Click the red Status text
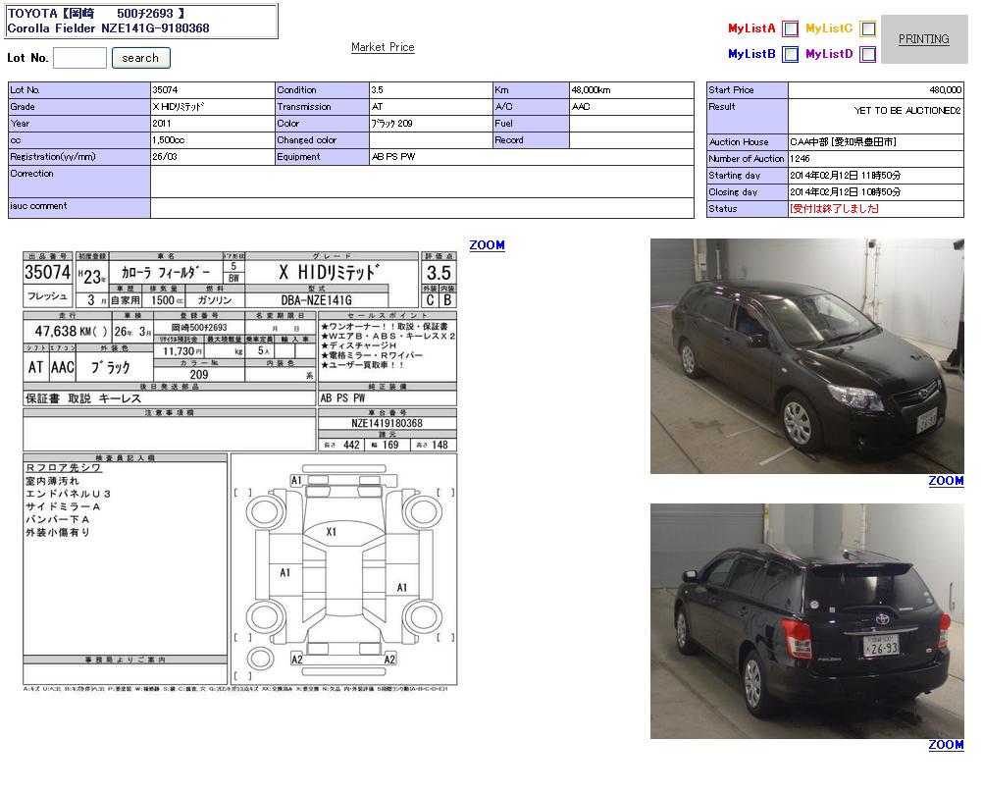This screenshot has width=983, height=794. pyautogui.click(x=834, y=209)
